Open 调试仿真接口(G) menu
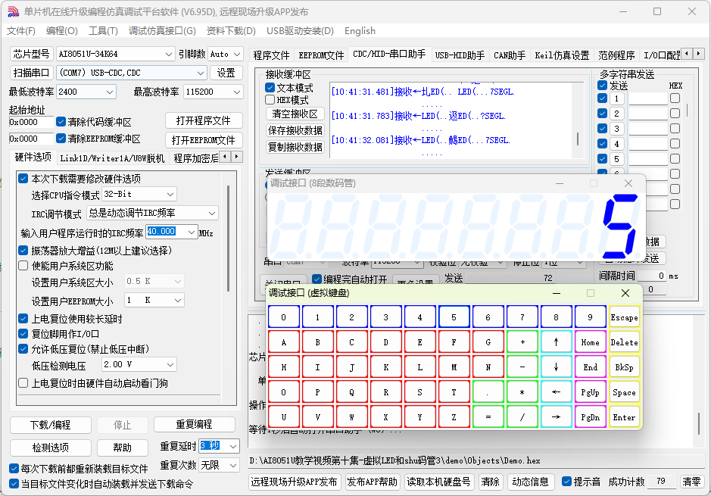This screenshot has height=496, width=711. [162, 31]
